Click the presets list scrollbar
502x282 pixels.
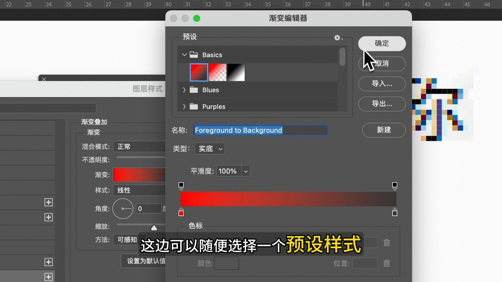click(x=343, y=56)
